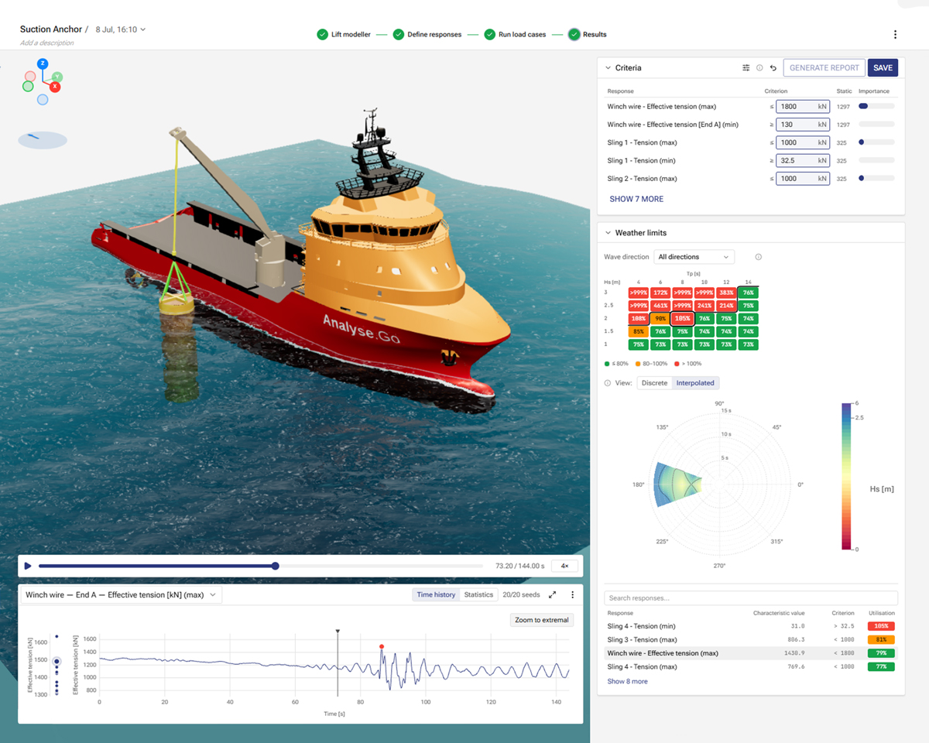This screenshot has width=929, height=743.
Task: Open the criteria filter settings icon
Action: [746, 68]
